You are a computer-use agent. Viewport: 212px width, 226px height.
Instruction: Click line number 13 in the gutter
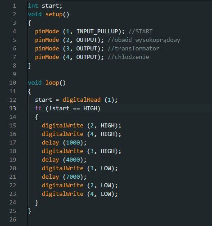point(13,108)
